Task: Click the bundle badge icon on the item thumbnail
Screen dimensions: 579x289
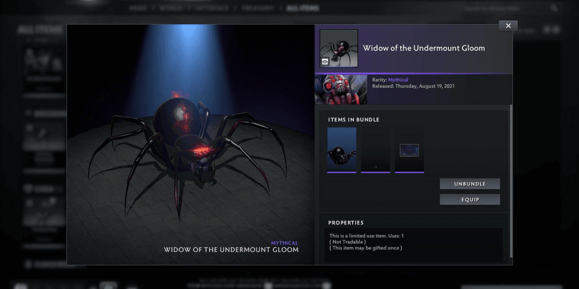Action: coord(325,62)
